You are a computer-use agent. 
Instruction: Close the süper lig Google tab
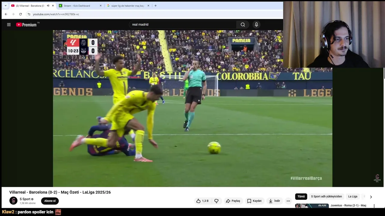click(148, 6)
